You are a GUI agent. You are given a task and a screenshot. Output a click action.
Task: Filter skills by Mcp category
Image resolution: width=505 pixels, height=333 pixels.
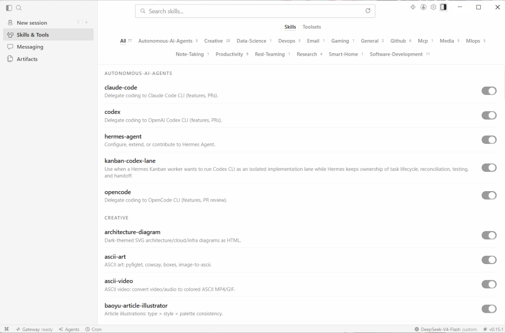426,41
